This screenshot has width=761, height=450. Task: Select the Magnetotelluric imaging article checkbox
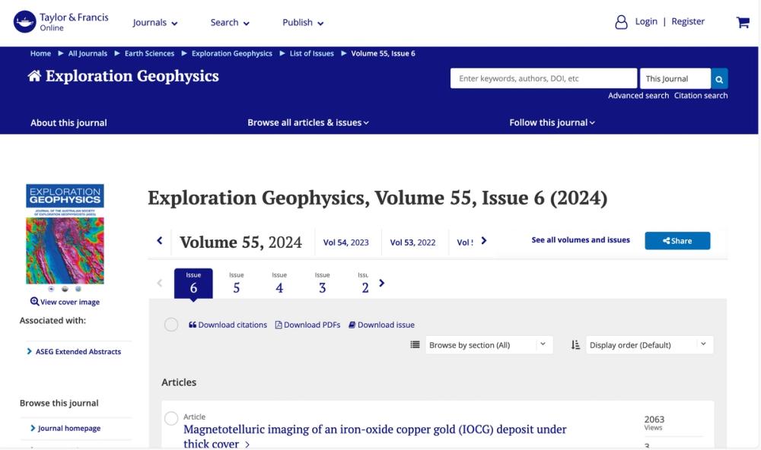click(170, 419)
